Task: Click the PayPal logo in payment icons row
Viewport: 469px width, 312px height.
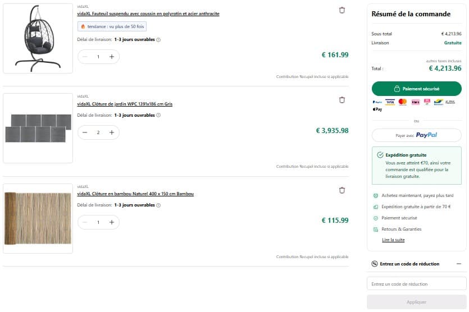Action: click(377, 102)
